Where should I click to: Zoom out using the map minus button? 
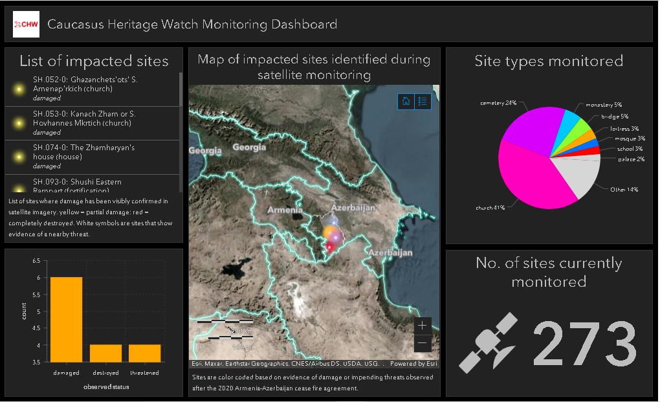point(423,342)
